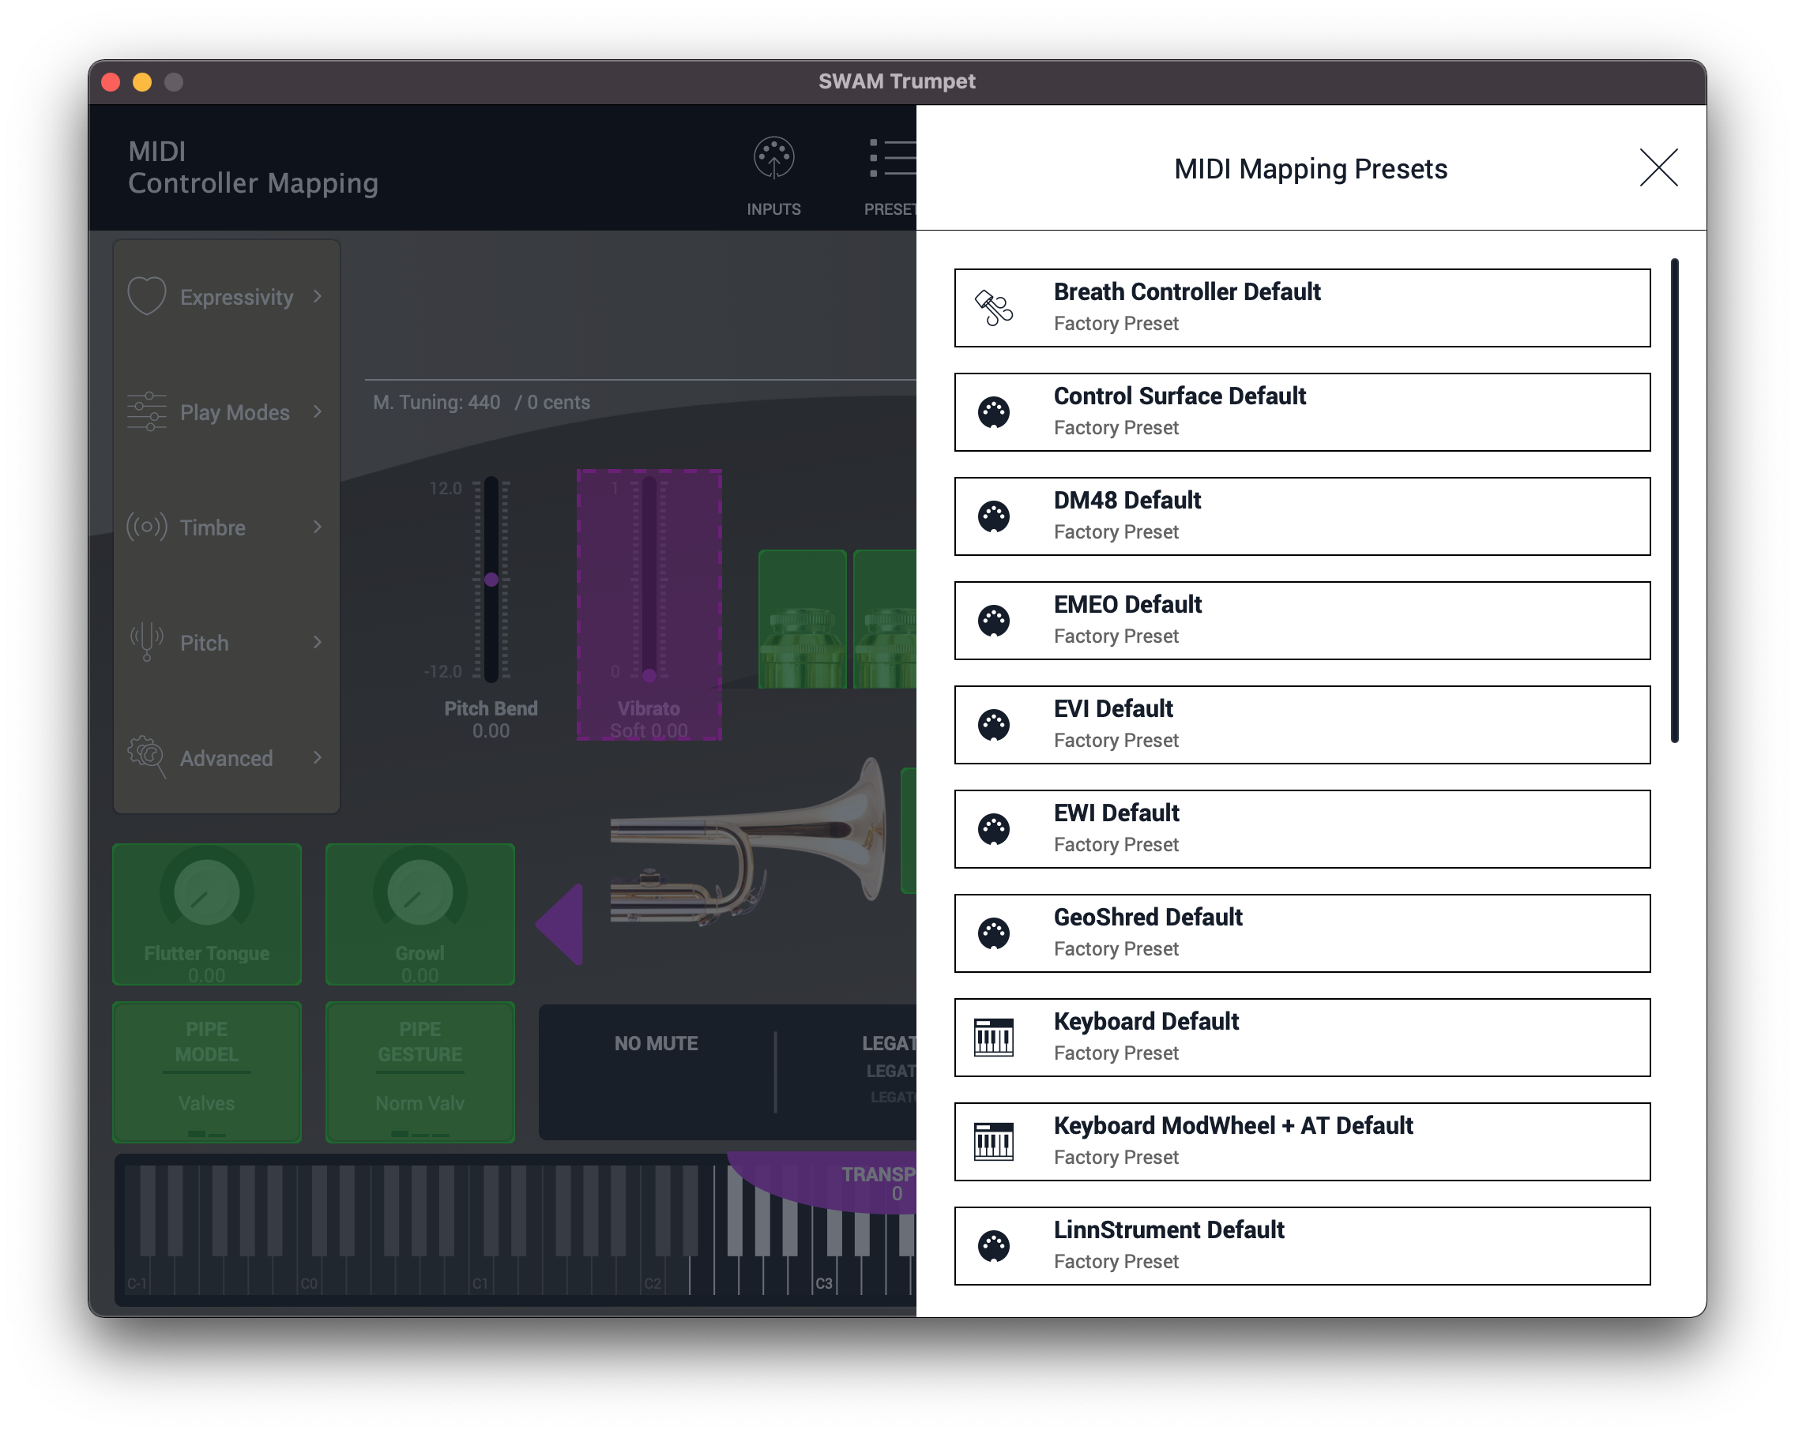
Task: Open the NO MUTE selector
Action: pos(656,1044)
